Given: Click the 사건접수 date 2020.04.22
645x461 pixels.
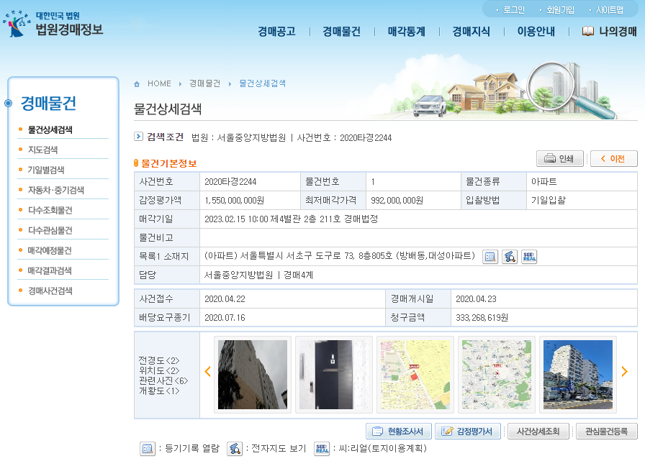Looking at the screenshot, I should (225, 299).
